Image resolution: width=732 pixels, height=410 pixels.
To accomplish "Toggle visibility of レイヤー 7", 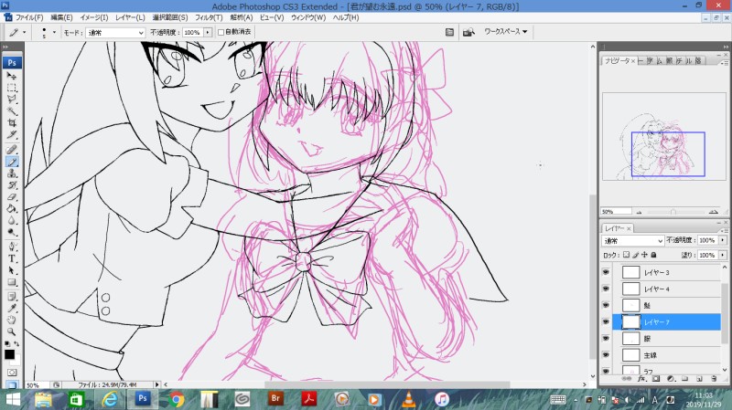I will [606, 322].
